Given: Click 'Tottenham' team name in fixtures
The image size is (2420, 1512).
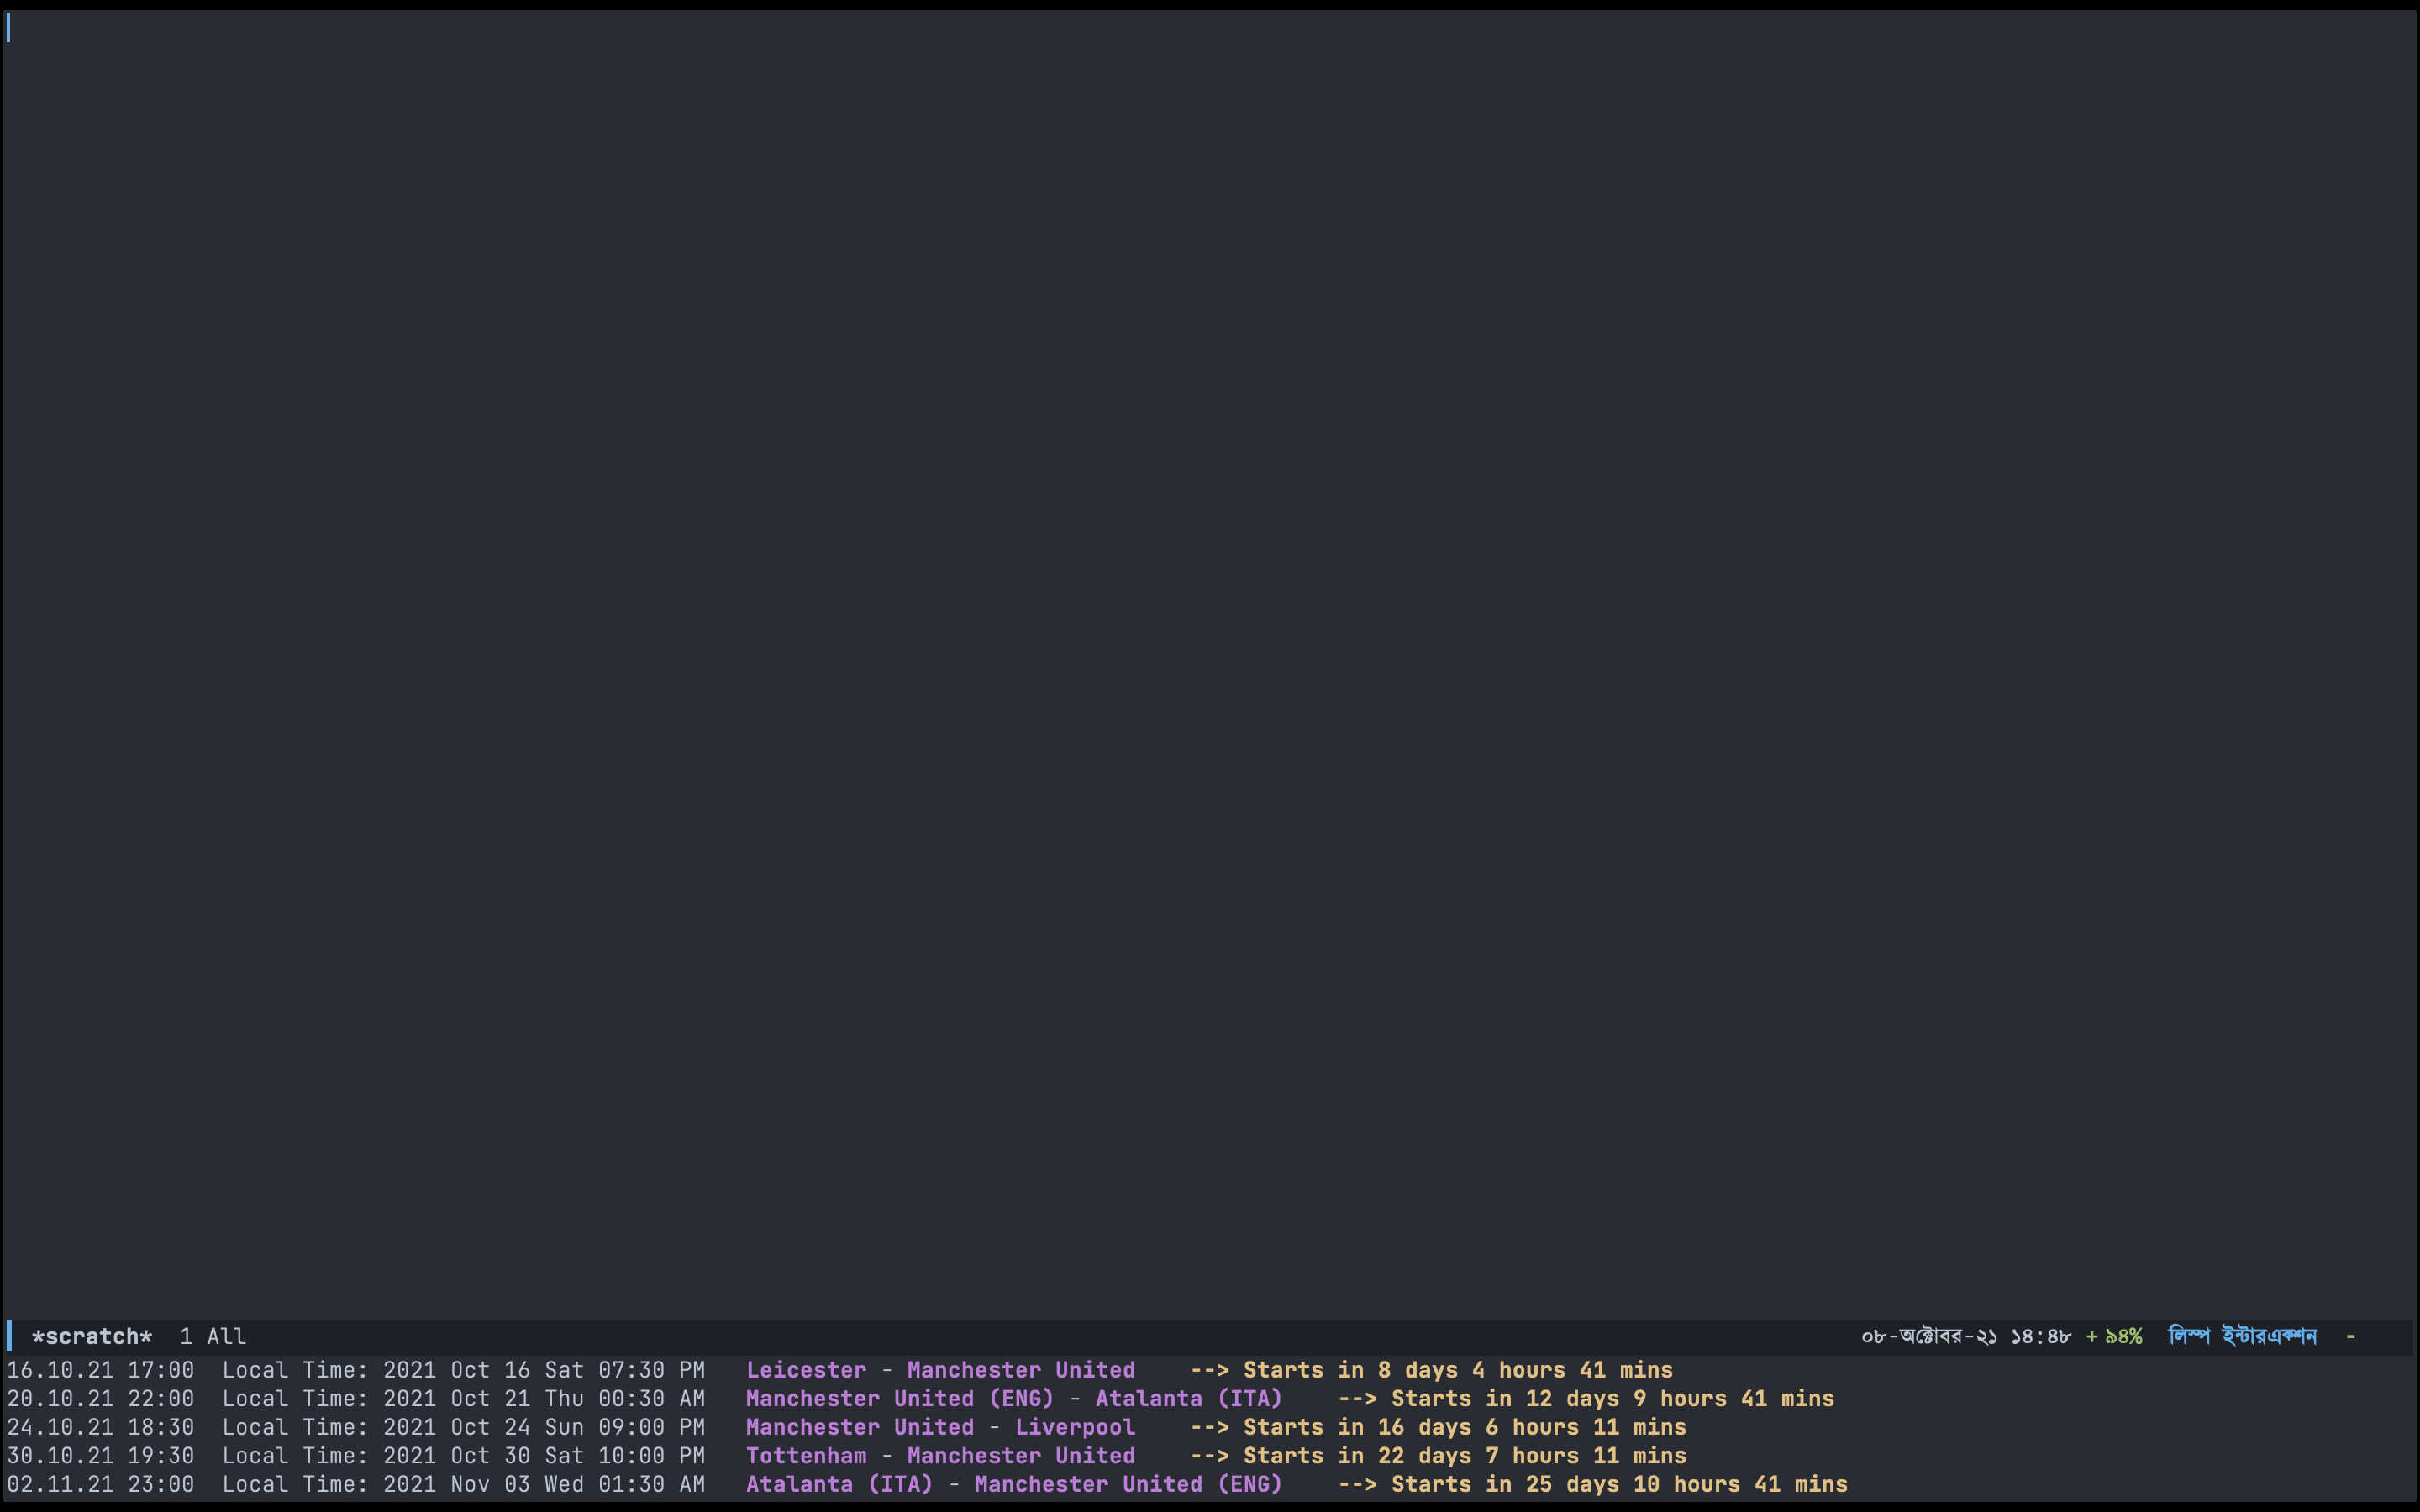Looking at the screenshot, I should 806,1456.
